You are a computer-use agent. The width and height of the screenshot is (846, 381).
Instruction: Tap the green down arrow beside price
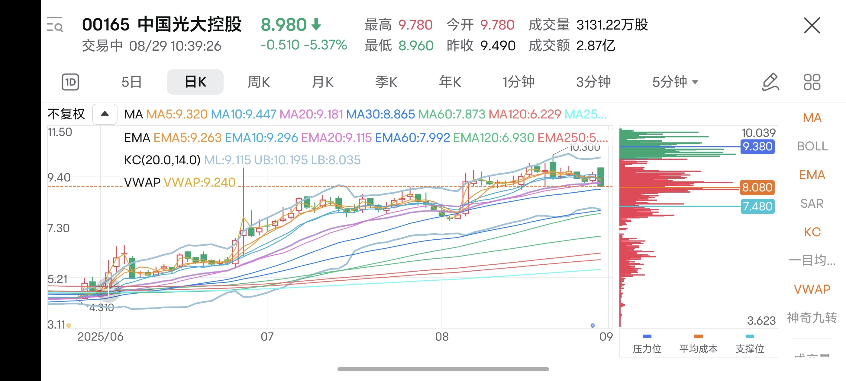click(x=316, y=25)
